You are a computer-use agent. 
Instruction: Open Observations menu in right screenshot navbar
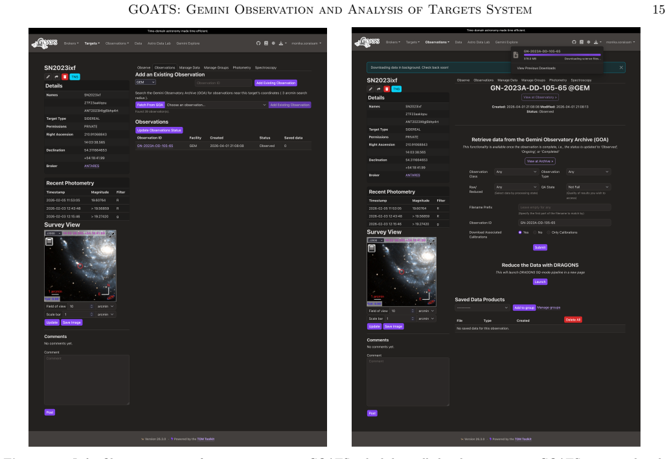[437, 42]
